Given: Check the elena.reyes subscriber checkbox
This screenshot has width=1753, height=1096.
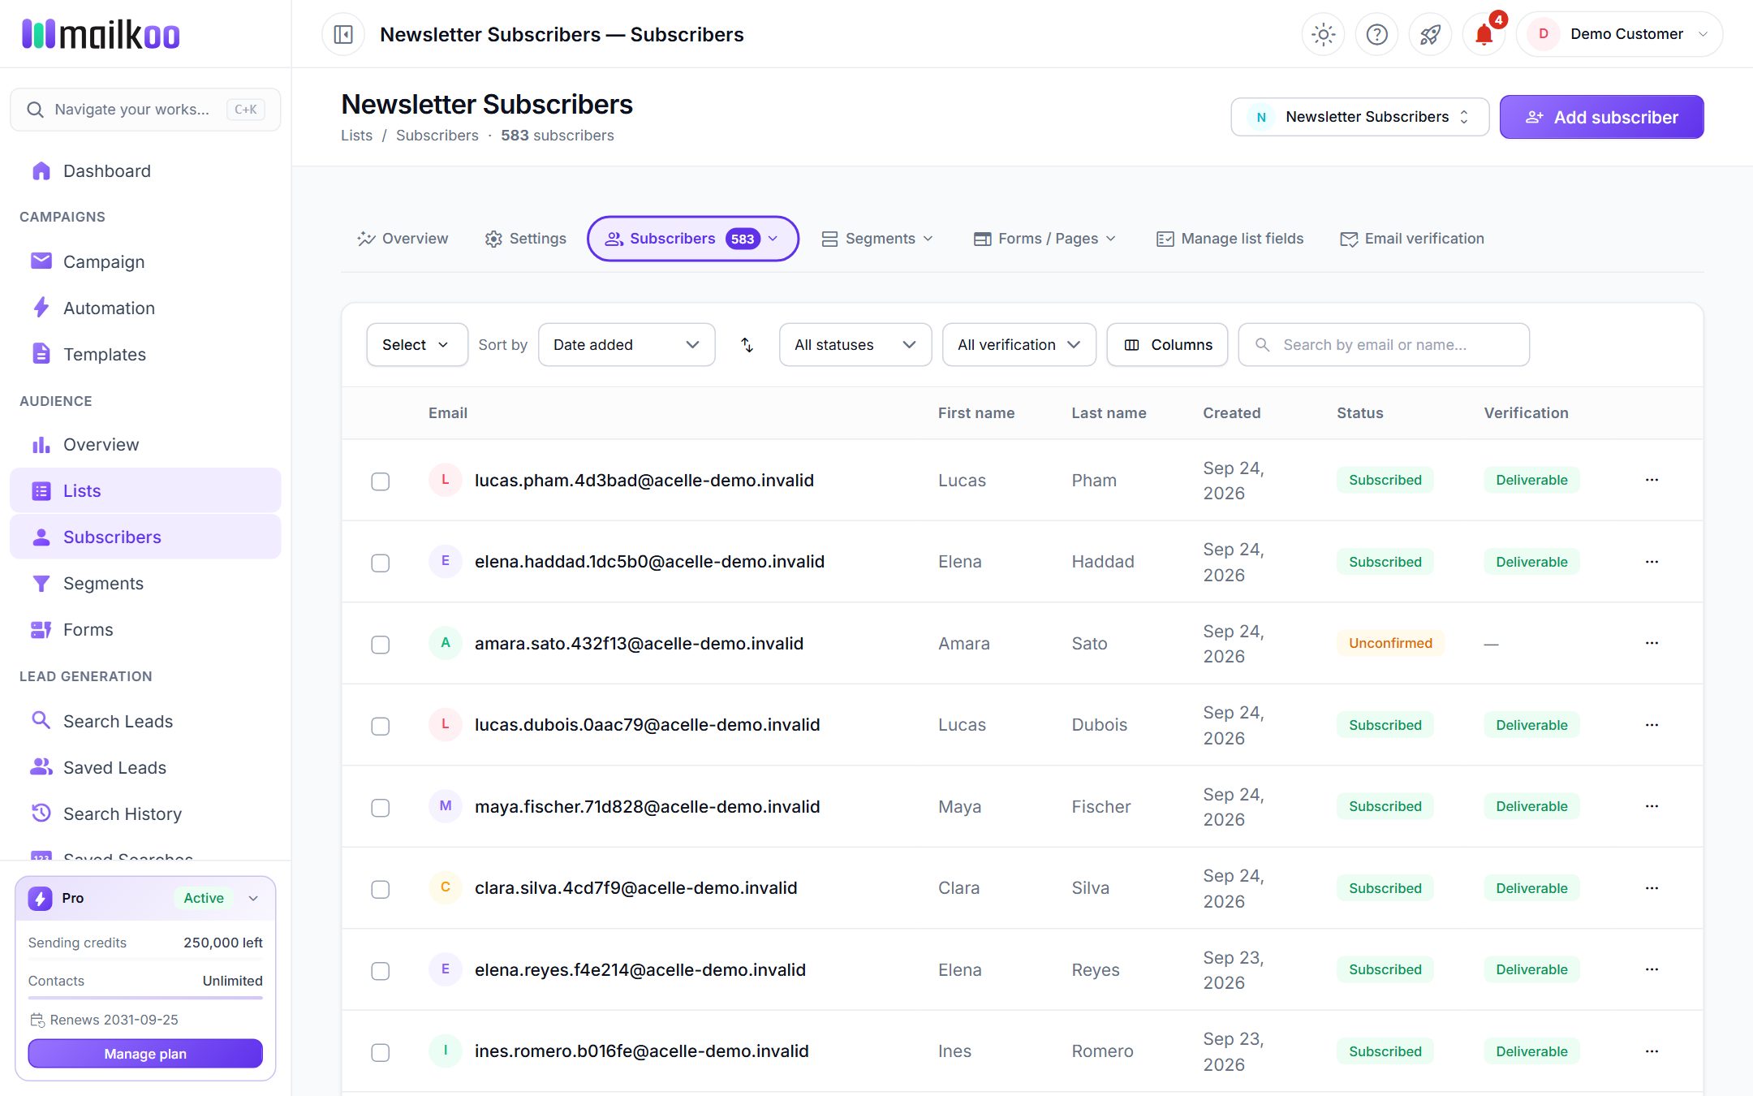Looking at the screenshot, I should point(380,971).
